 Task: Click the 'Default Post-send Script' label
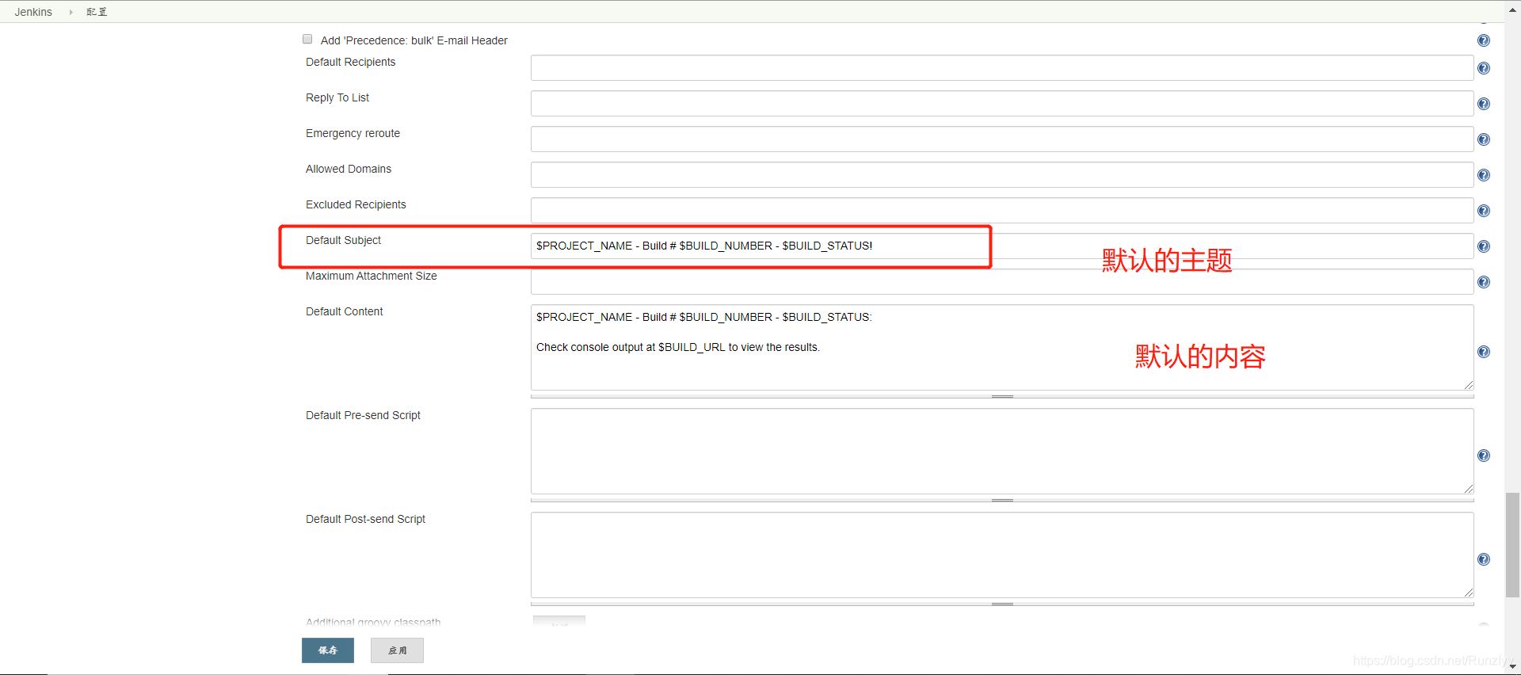pos(365,519)
